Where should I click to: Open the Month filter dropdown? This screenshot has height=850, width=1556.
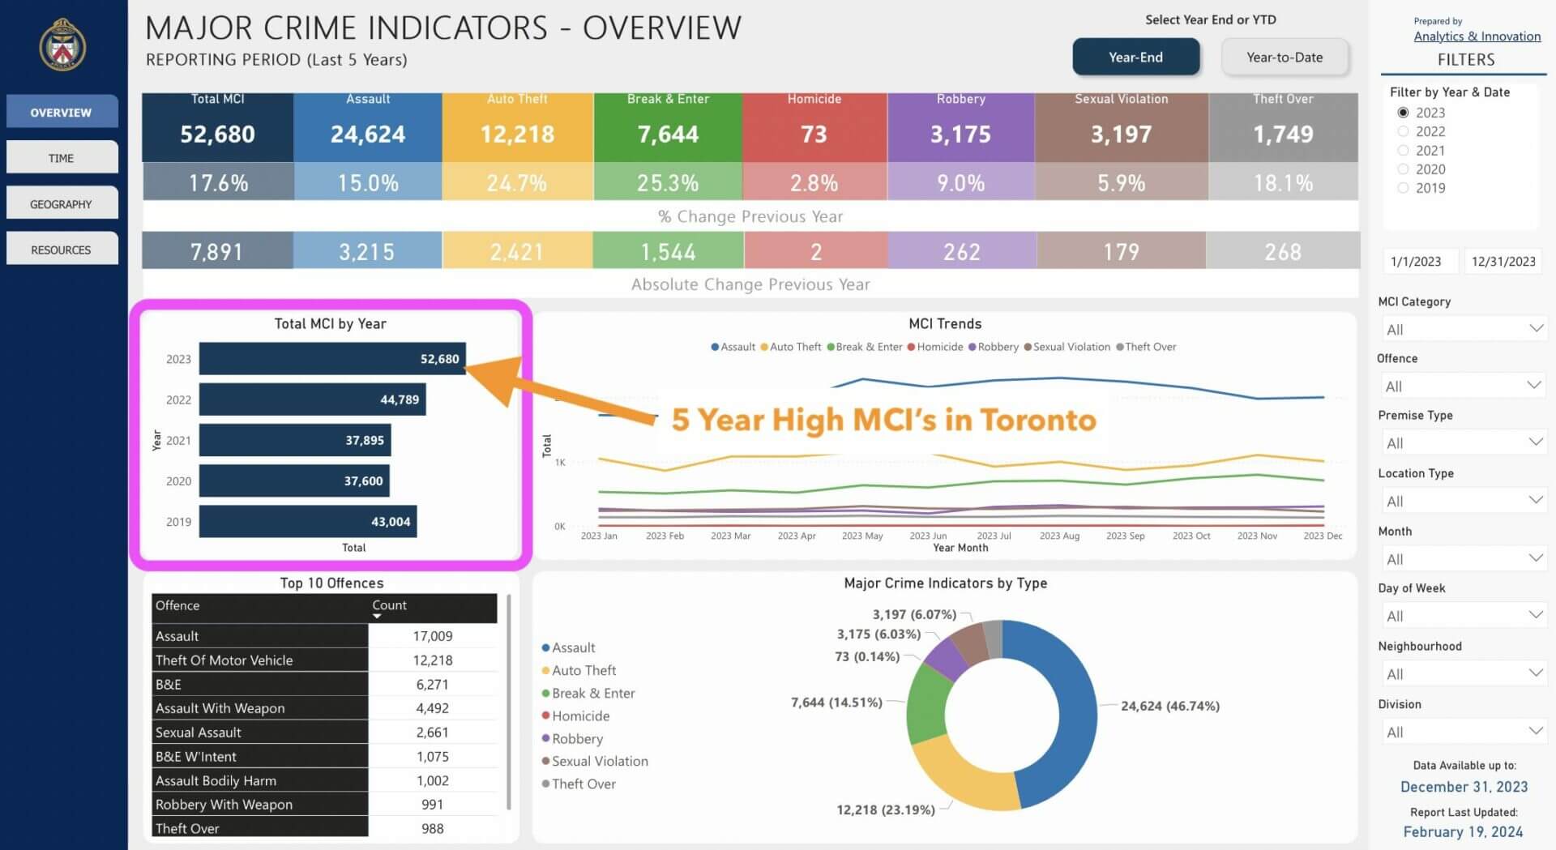pyautogui.click(x=1464, y=558)
